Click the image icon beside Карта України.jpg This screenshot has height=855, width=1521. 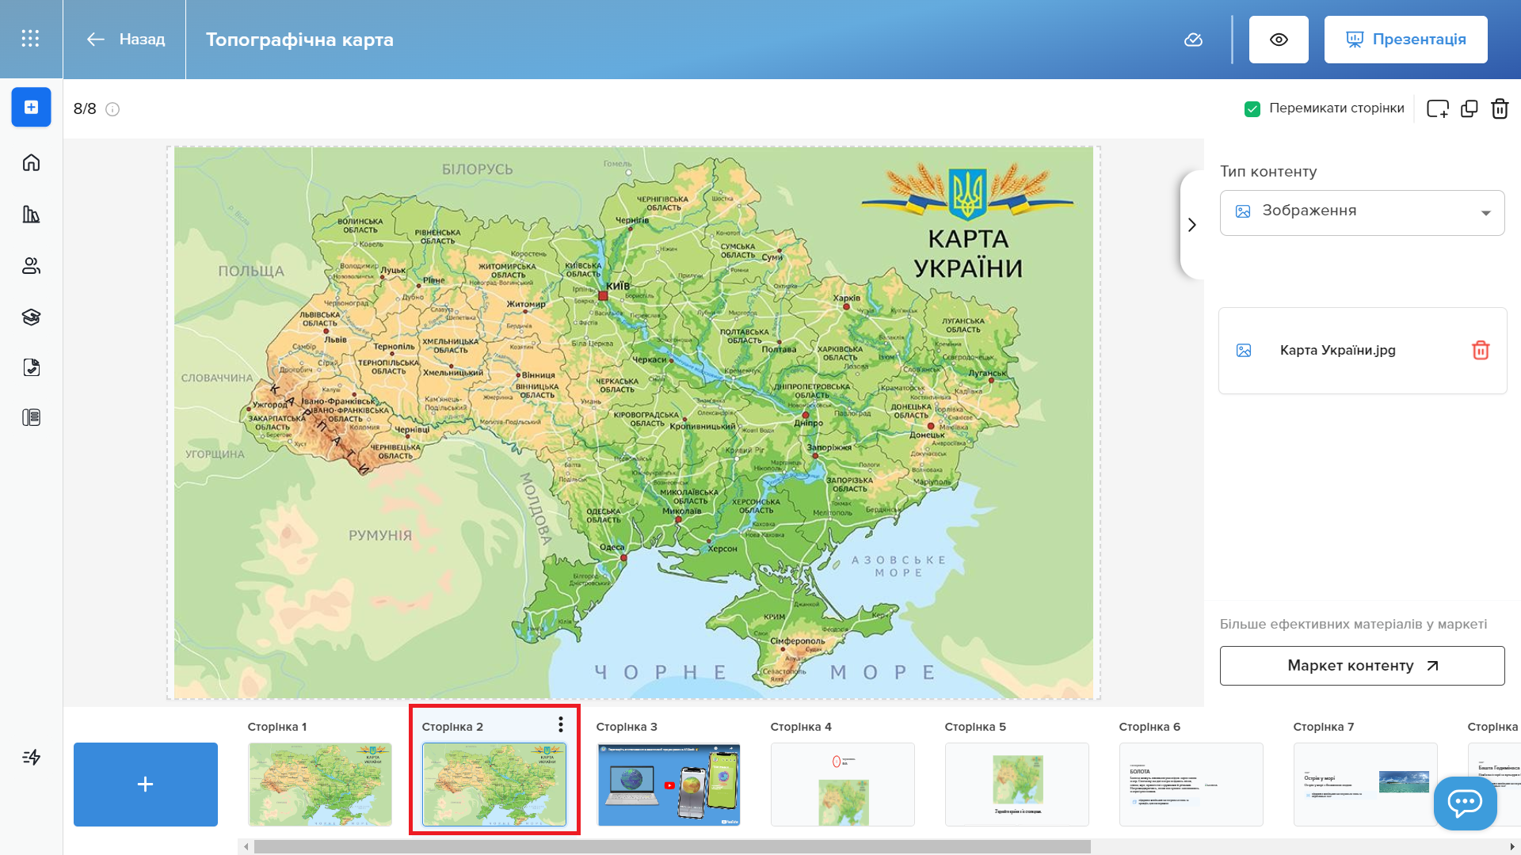point(1244,351)
